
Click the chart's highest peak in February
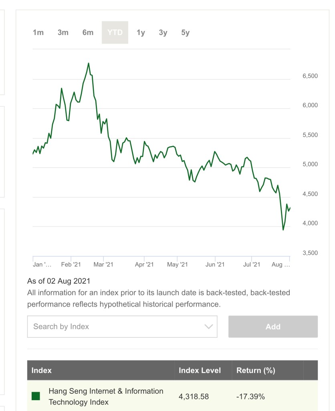pos(89,63)
